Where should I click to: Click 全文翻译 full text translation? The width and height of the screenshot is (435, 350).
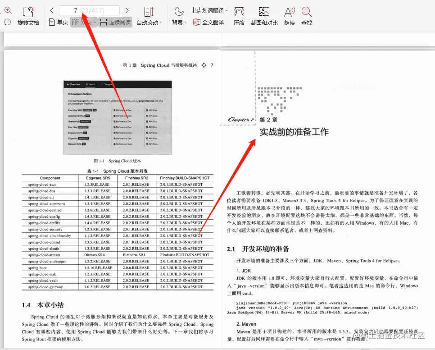(x=208, y=22)
